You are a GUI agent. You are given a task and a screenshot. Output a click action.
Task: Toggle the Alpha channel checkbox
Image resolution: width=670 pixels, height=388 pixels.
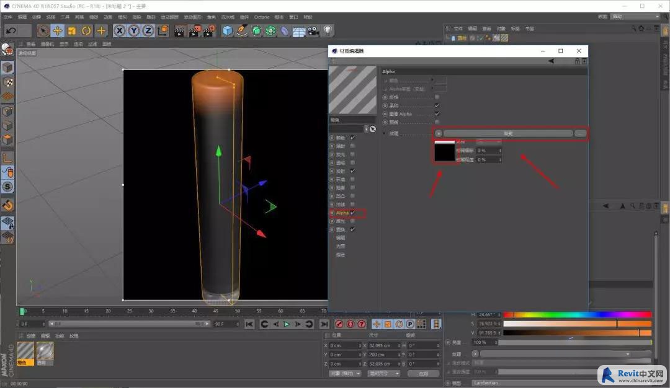tap(352, 213)
